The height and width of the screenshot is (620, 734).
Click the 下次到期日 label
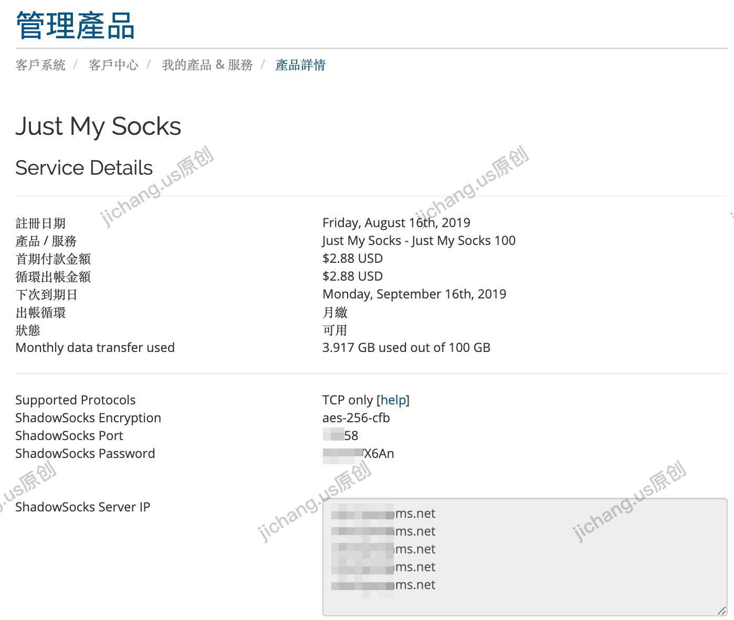pyautogui.click(x=47, y=295)
